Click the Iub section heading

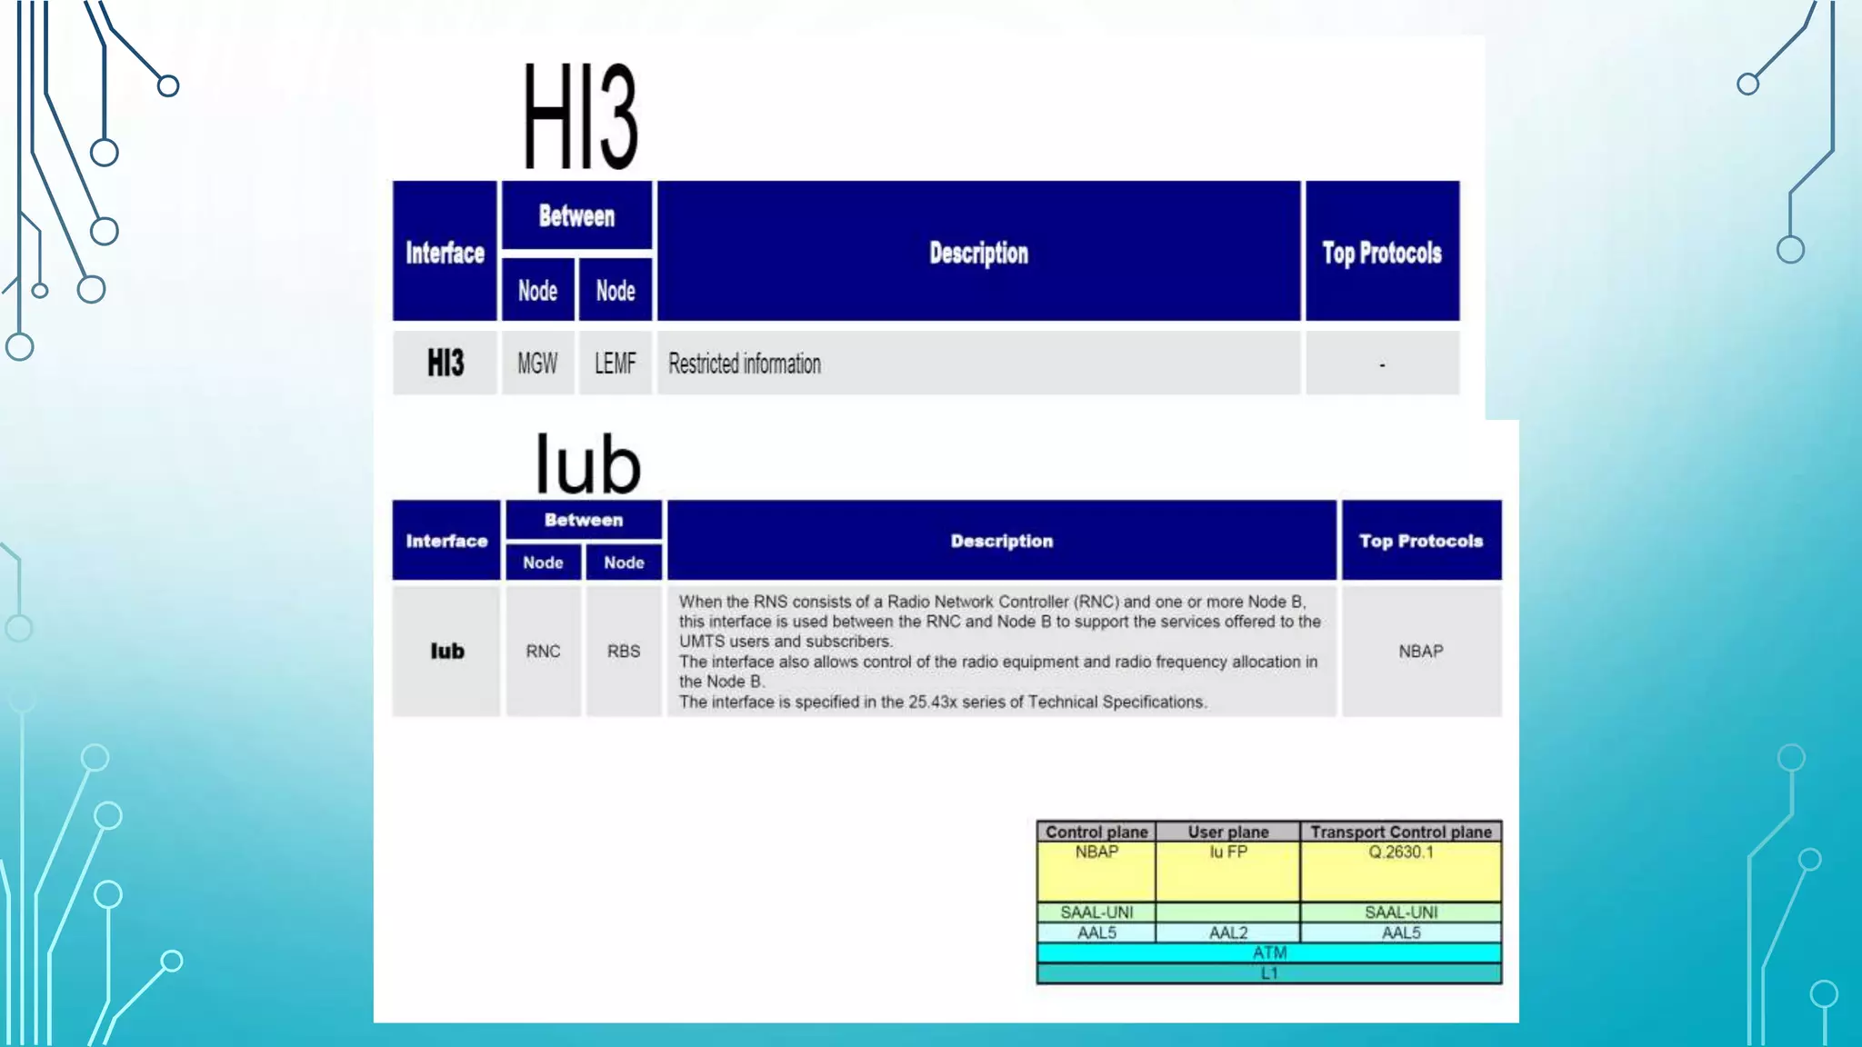point(586,464)
